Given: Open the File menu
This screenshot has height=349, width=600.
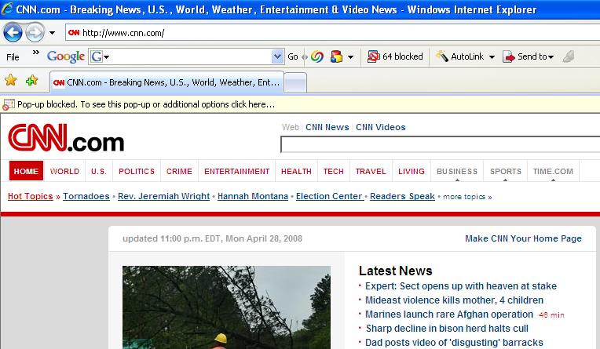Looking at the screenshot, I should [13, 56].
